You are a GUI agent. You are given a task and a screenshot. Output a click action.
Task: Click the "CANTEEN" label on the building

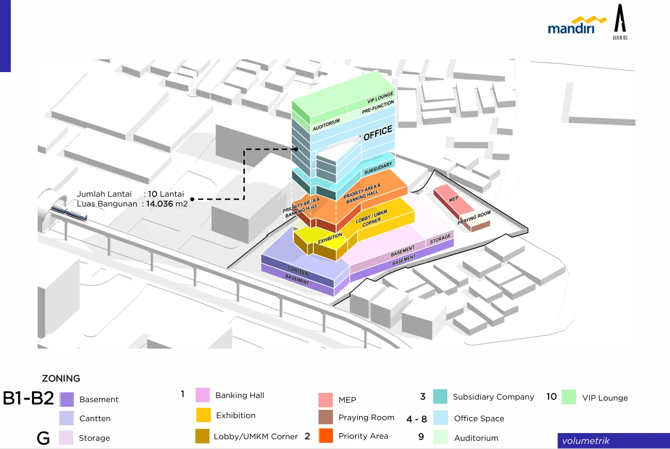[298, 271]
